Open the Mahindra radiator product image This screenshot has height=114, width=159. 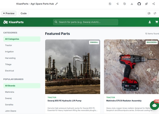point(131,67)
